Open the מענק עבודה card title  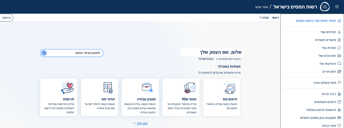(x=146, y=99)
